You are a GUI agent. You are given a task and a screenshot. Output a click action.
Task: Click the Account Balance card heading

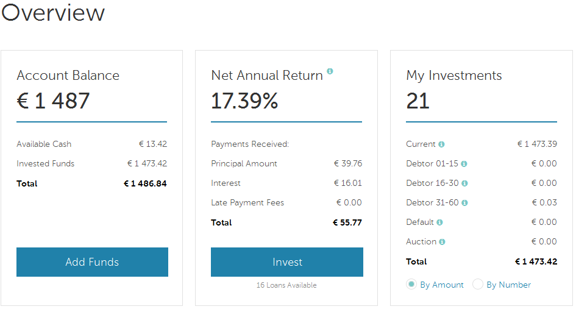click(68, 76)
